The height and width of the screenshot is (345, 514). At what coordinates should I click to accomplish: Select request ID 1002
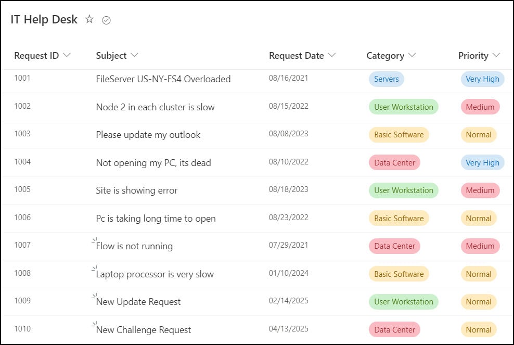click(22, 106)
